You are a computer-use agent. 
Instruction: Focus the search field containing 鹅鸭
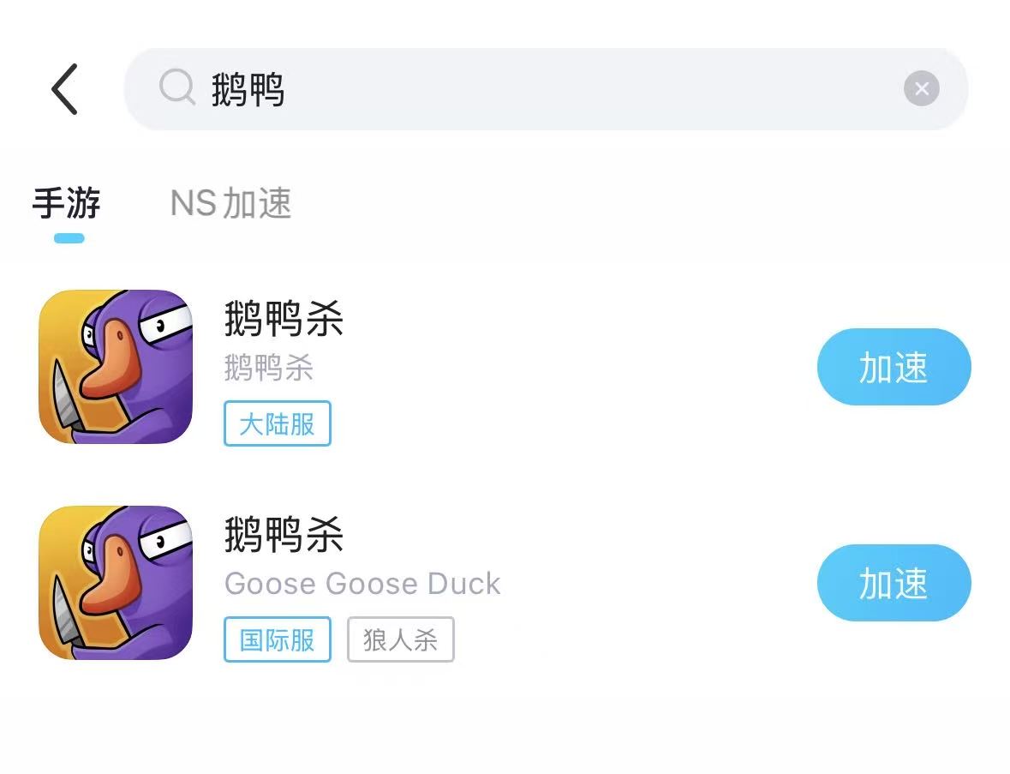(x=546, y=89)
